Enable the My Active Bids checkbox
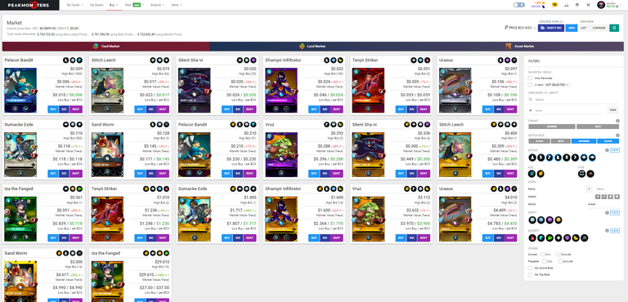628x302 pixels. (x=530, y=268)
